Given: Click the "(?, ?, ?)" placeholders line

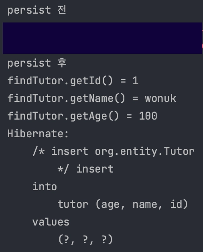Looking at the screenshot, I should tap(85, 240).
